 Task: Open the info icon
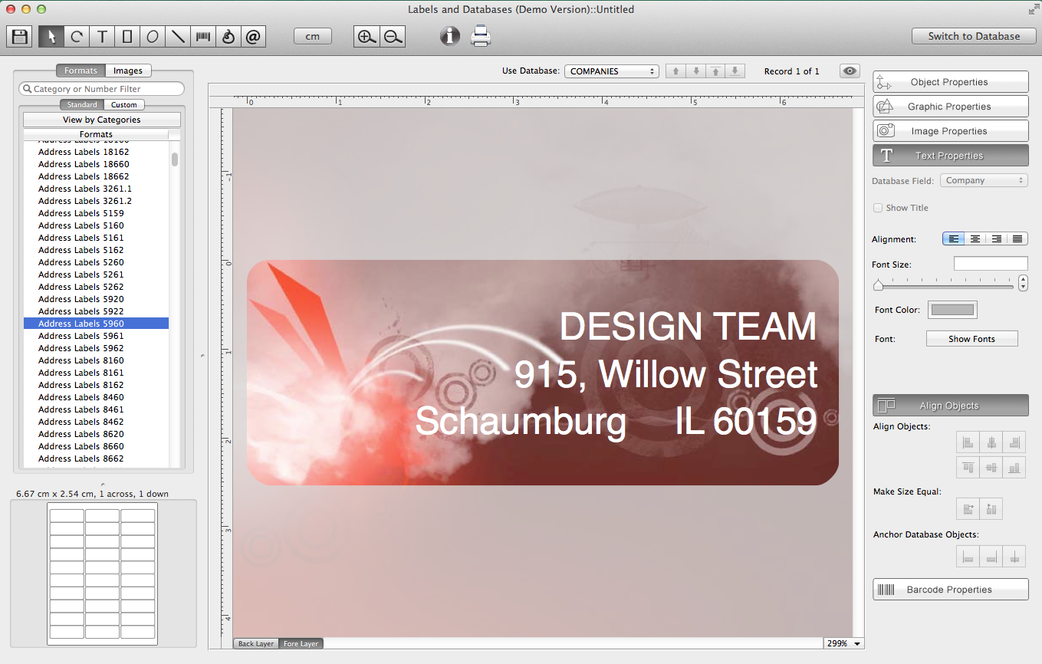[450, 36]
